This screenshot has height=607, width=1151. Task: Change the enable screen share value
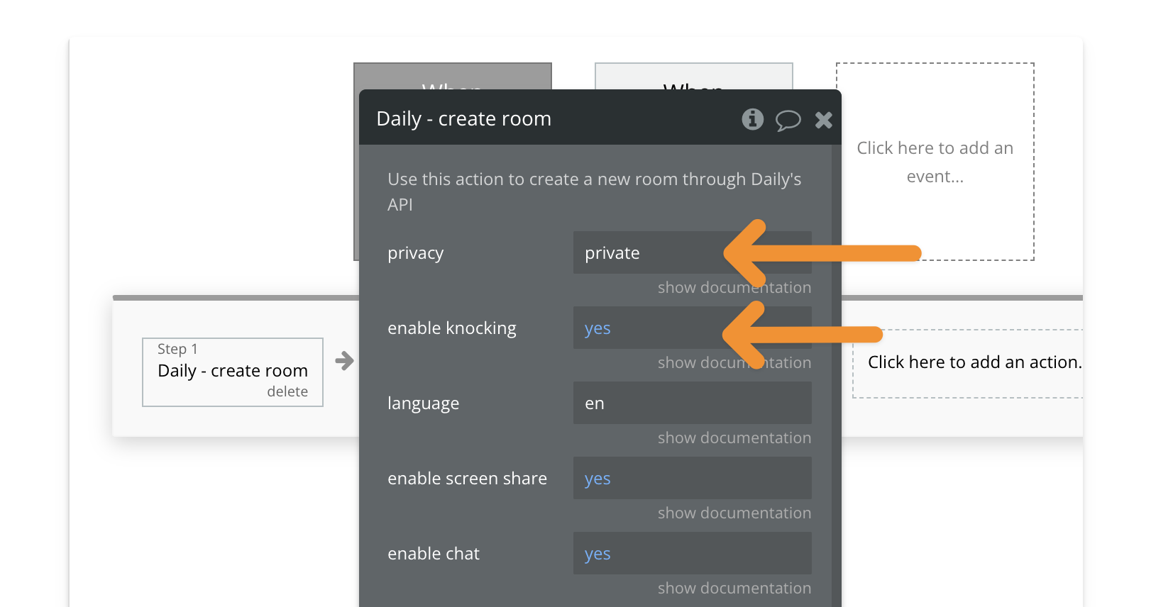tap(692, 478)
